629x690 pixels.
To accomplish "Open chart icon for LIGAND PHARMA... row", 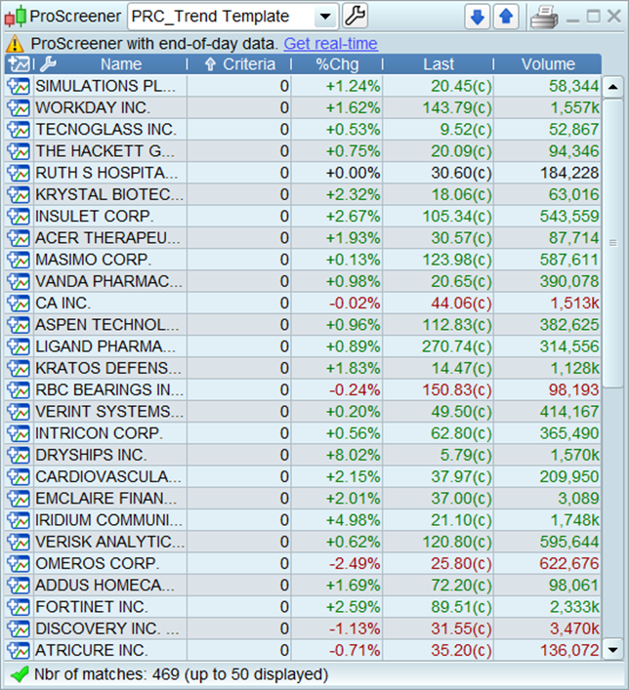I will (19, 346).
